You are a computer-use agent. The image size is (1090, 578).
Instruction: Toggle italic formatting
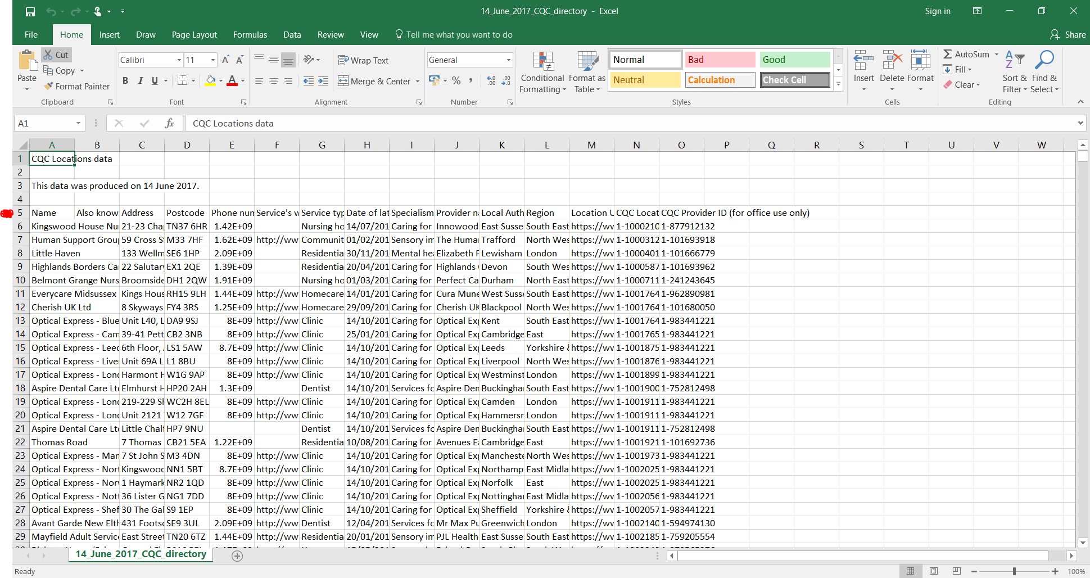click(x=140, y=80)
